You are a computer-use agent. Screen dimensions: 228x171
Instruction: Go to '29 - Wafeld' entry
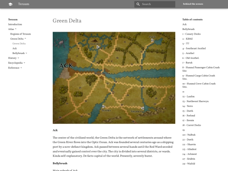[x=189, y=163]
